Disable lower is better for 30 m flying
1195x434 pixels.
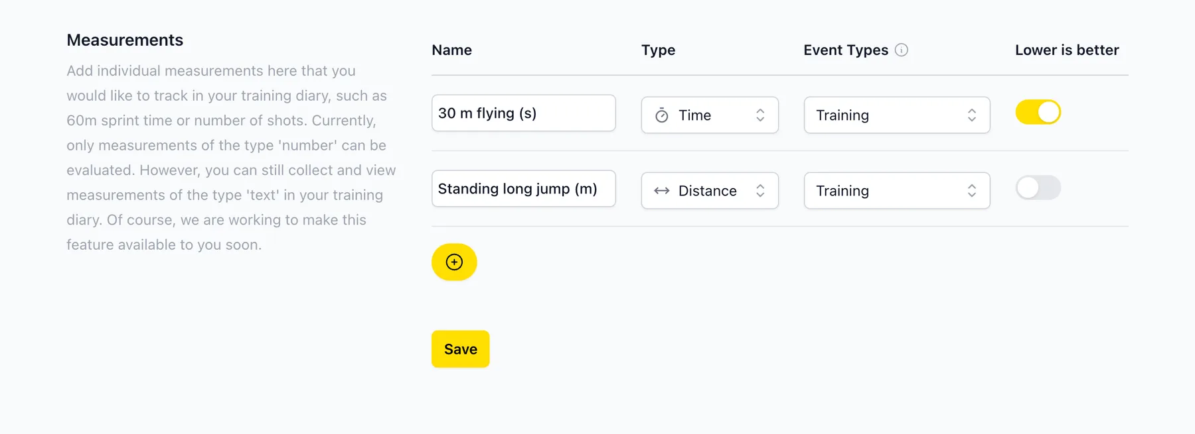(x=1038, y=112)
